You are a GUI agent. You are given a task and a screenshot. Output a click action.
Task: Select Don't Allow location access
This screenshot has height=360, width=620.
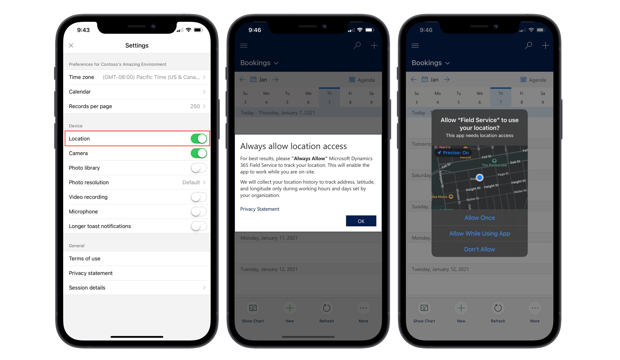(x=479, y=250)
